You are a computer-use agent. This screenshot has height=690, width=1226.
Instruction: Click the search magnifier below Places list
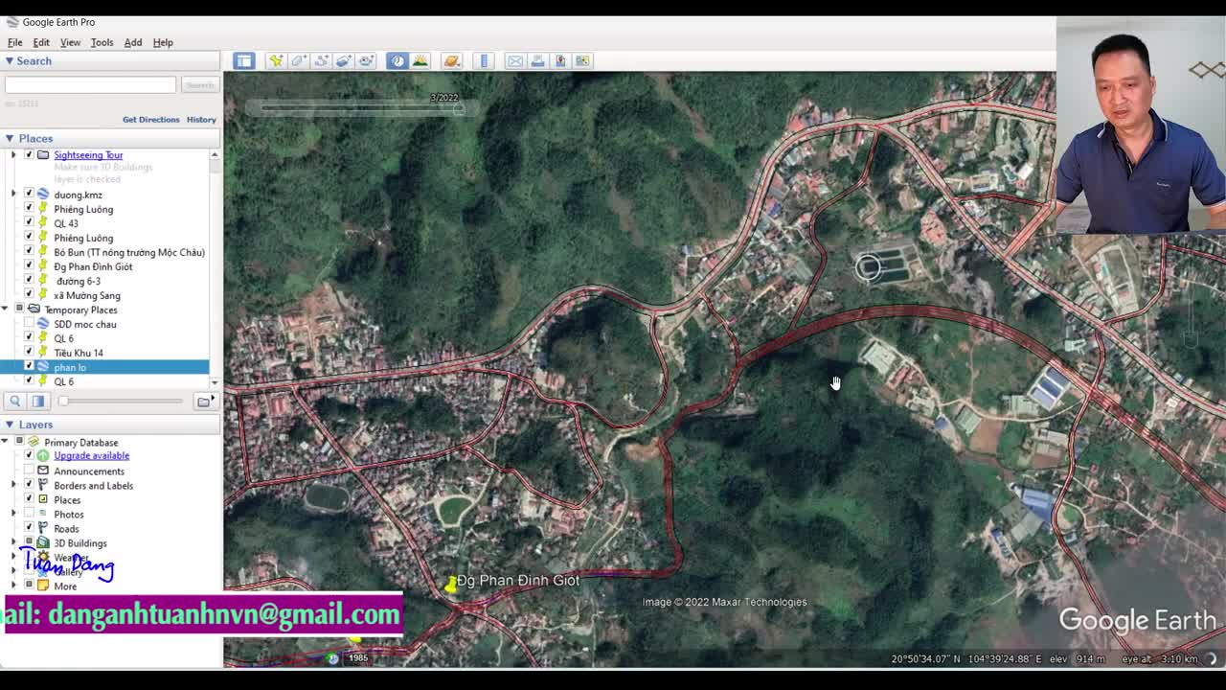[15, 402]
